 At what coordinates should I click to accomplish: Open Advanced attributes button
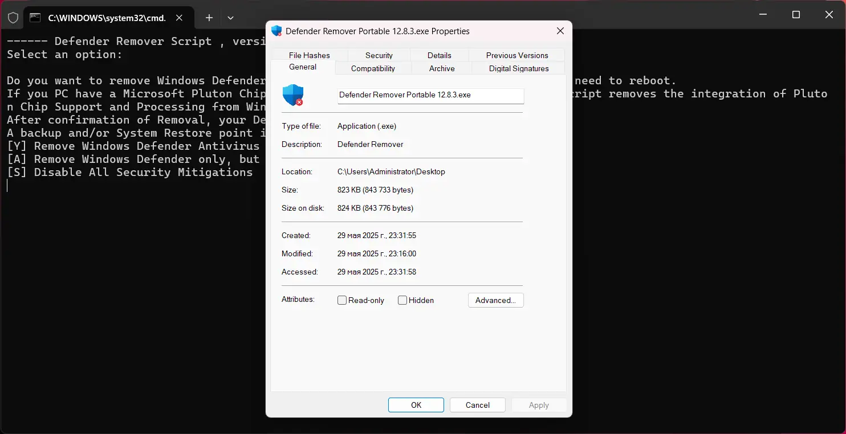(495, 300)
